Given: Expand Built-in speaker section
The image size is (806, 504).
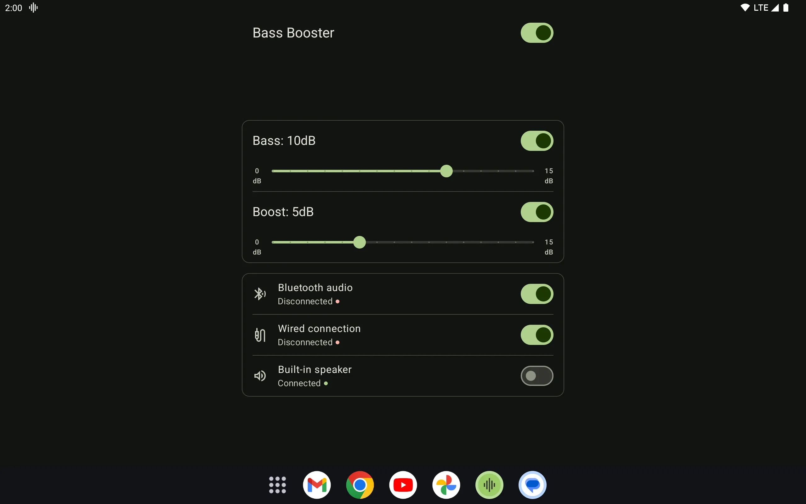Looking at the screenshot, I should tap(315, 376).
